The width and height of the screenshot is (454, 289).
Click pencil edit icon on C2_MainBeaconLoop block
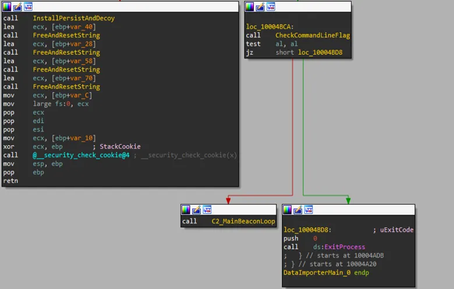point(197,209)
